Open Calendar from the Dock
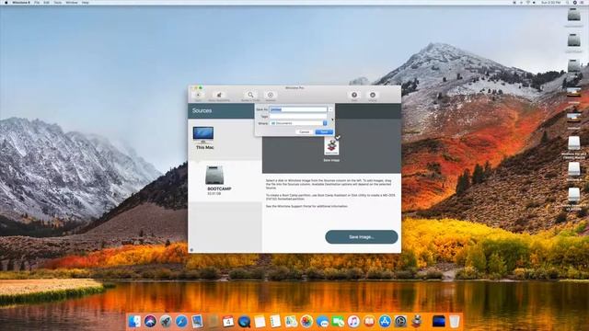589x331 pixels. click(228, 322)
